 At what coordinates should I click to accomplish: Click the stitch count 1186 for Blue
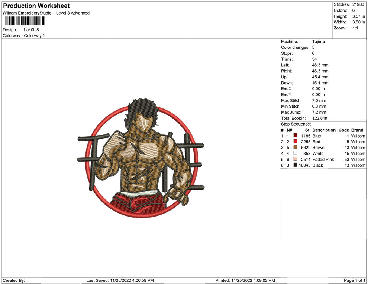coord(306,136)
